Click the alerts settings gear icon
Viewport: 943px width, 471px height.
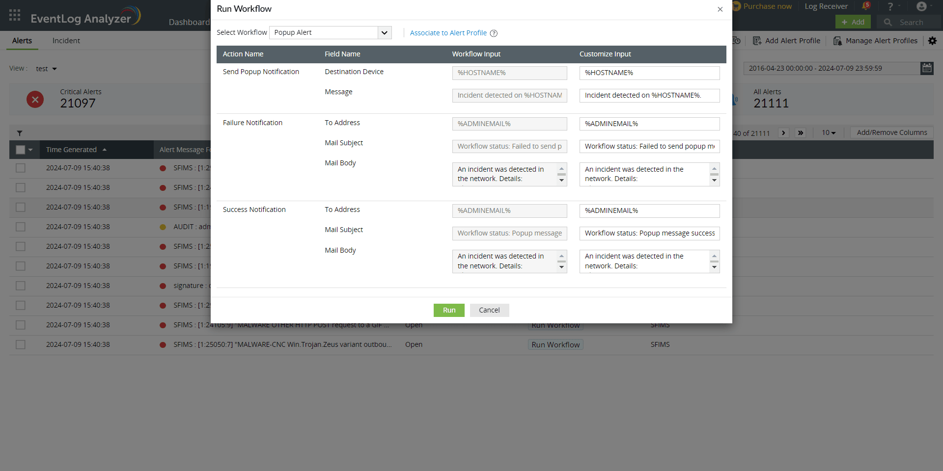(x=933, y=41)
